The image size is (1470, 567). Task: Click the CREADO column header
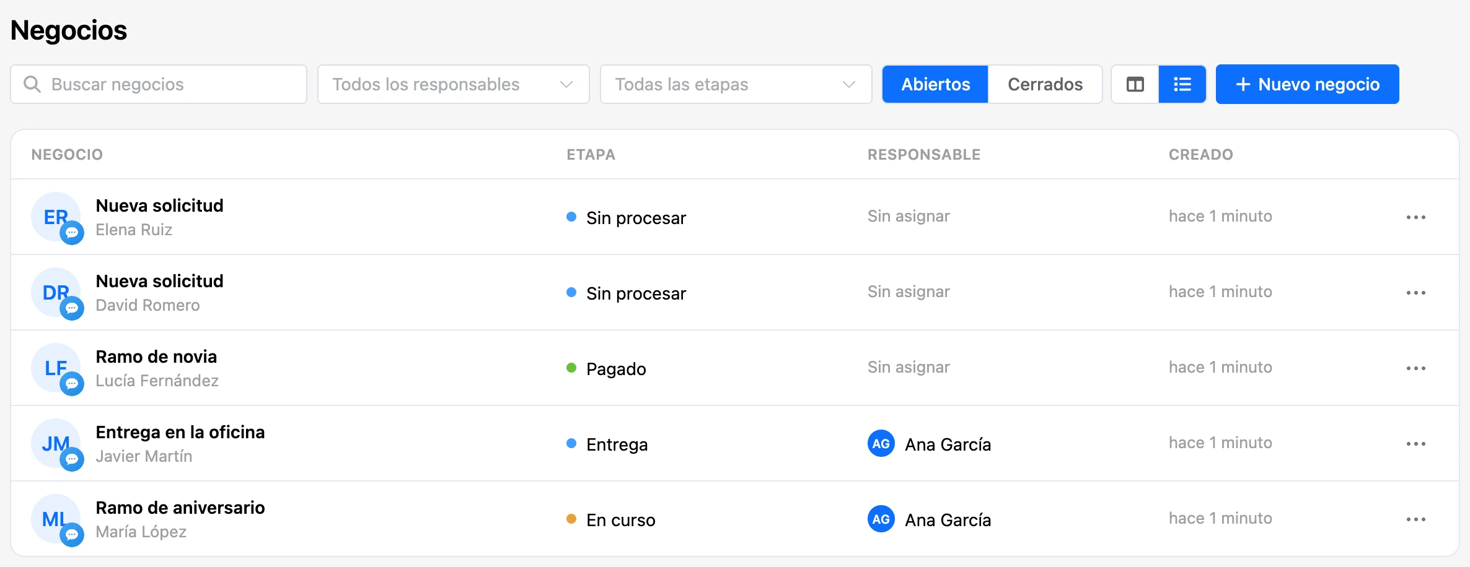click(x=1201, y=155)
